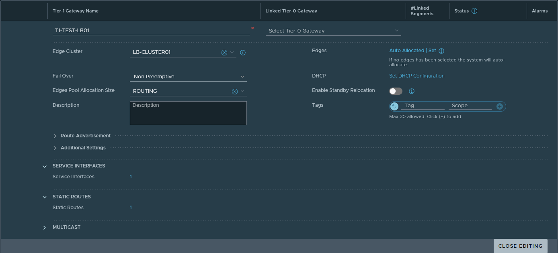The image size is (558, 253).
Task: Clear the ROUTING pool allocation size value
Action: [235, 91]
